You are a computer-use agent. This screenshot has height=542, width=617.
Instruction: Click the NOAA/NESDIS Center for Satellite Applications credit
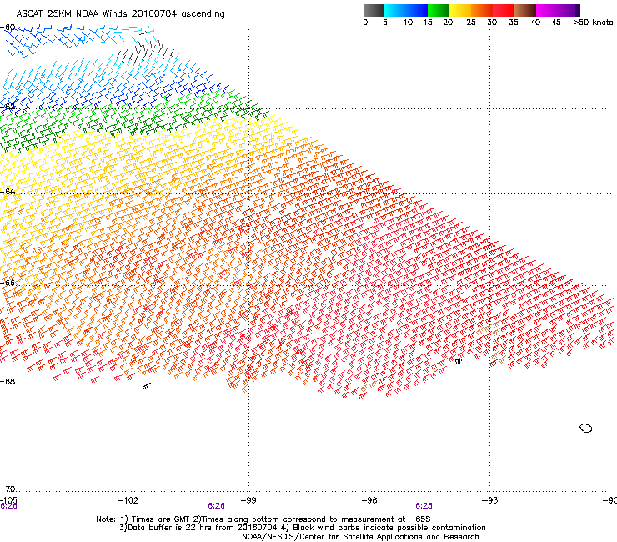coord(360,537)
